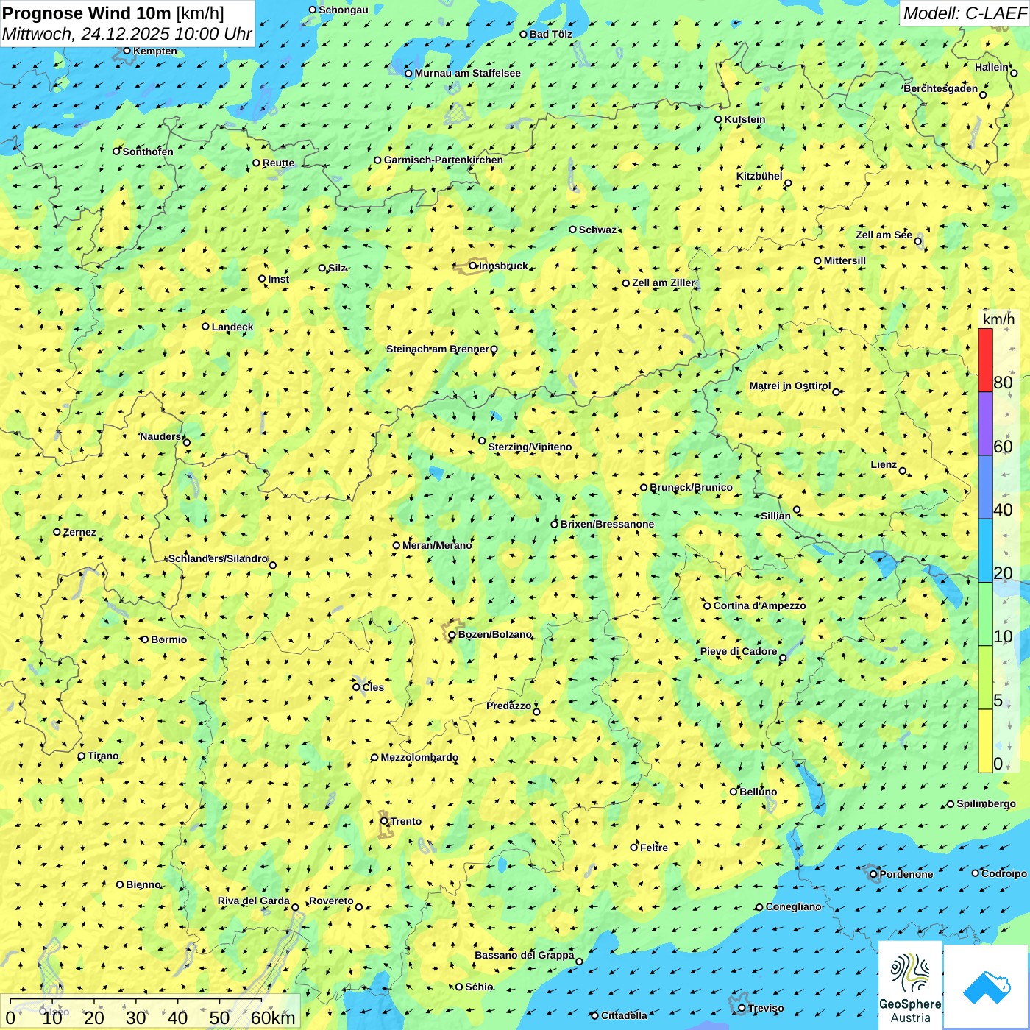Click the 'Rovereto' label
Viewport: 1030px width, 1030px height.
331,901
